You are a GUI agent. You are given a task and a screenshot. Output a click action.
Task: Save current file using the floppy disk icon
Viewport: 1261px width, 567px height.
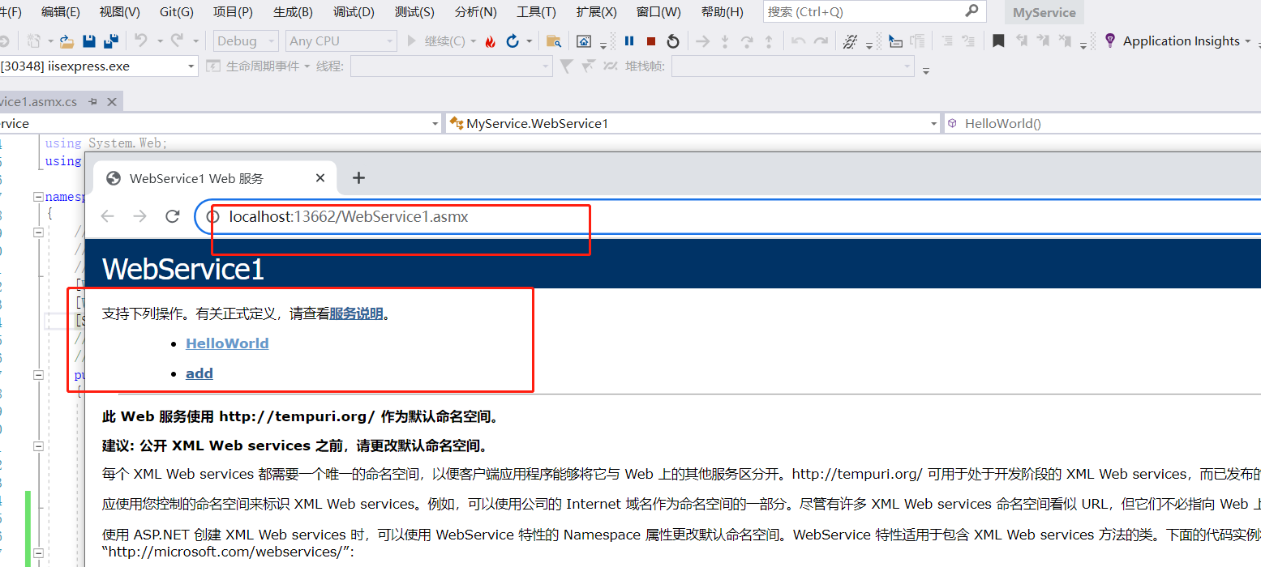[89, 41]
